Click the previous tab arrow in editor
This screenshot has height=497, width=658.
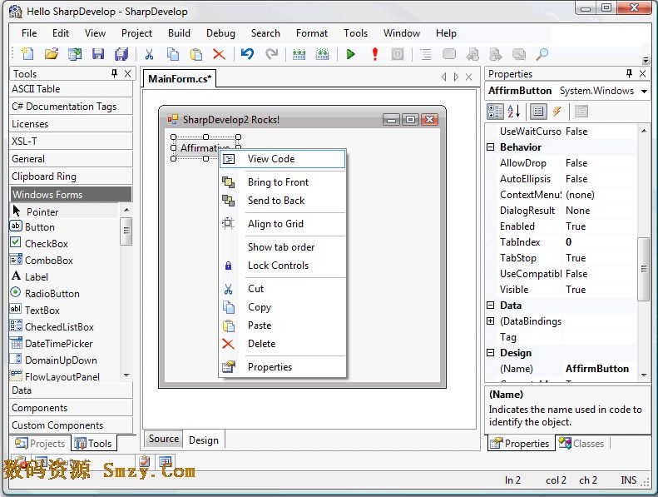(x=444, y=77)
